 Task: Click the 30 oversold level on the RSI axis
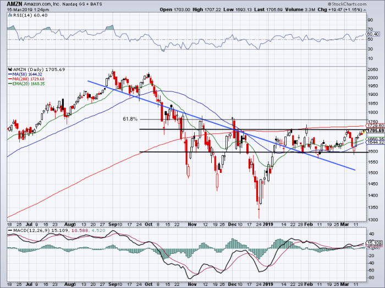370,49
